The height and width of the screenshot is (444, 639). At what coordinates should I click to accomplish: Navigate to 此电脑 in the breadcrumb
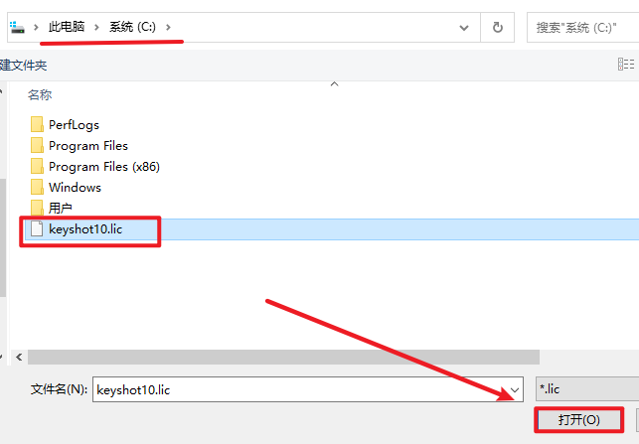tap(69, 27)
